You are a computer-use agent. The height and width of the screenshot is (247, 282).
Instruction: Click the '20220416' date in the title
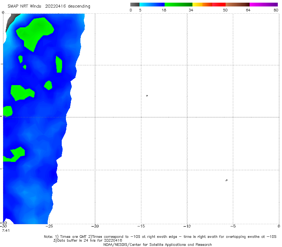point(55,6)
